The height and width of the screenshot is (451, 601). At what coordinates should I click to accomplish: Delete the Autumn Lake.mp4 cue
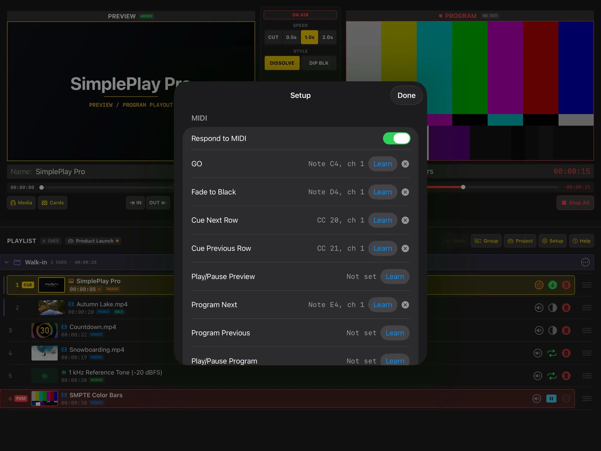click(x=566, y=308)
